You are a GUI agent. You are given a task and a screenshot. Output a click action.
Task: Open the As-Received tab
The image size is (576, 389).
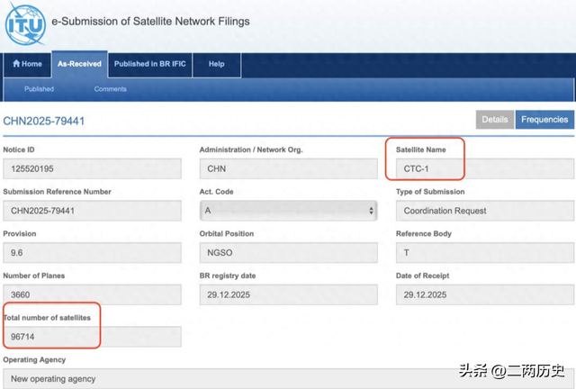79,64
